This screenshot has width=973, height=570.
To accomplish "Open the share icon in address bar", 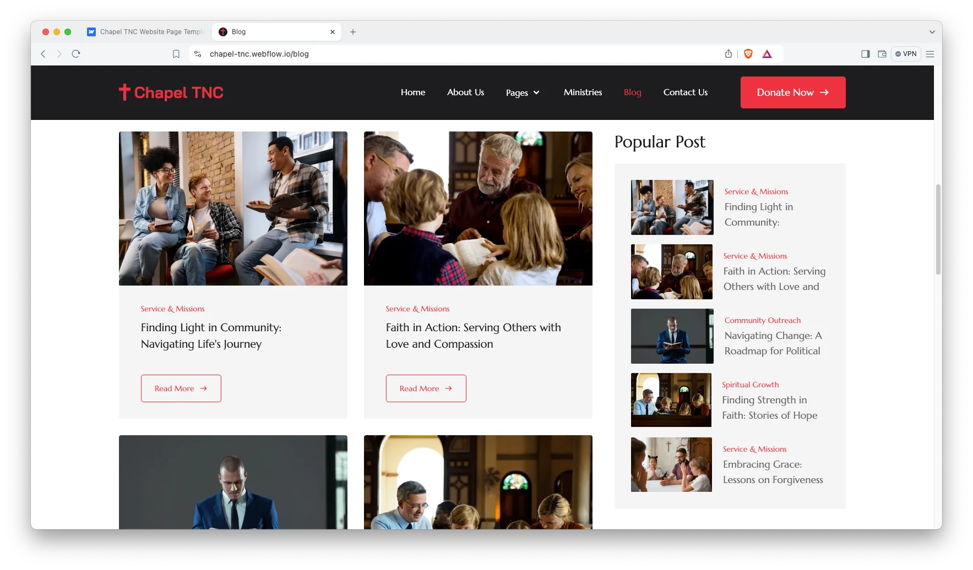I will pos(729,54).
